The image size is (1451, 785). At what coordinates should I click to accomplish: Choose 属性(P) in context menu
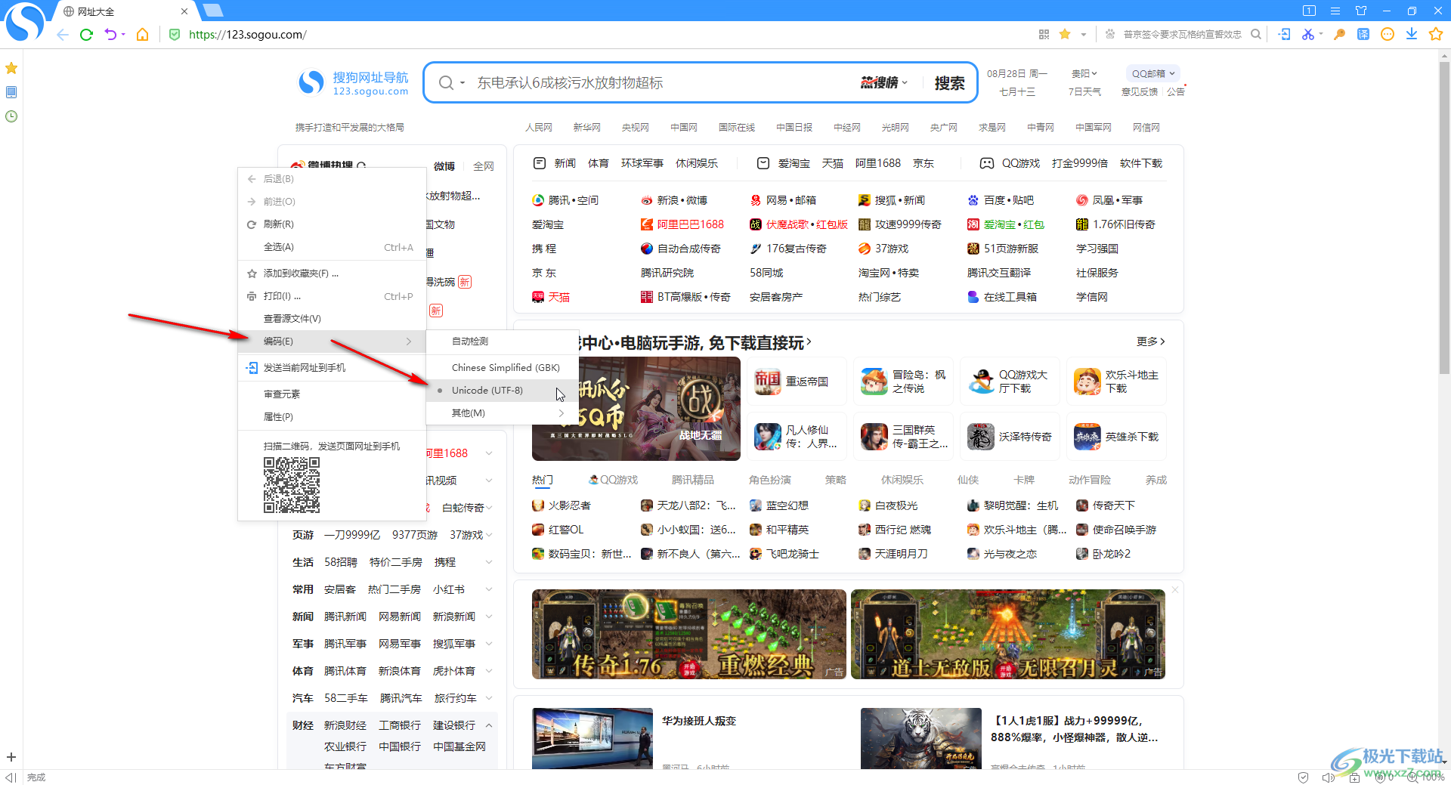pos(332,417)
